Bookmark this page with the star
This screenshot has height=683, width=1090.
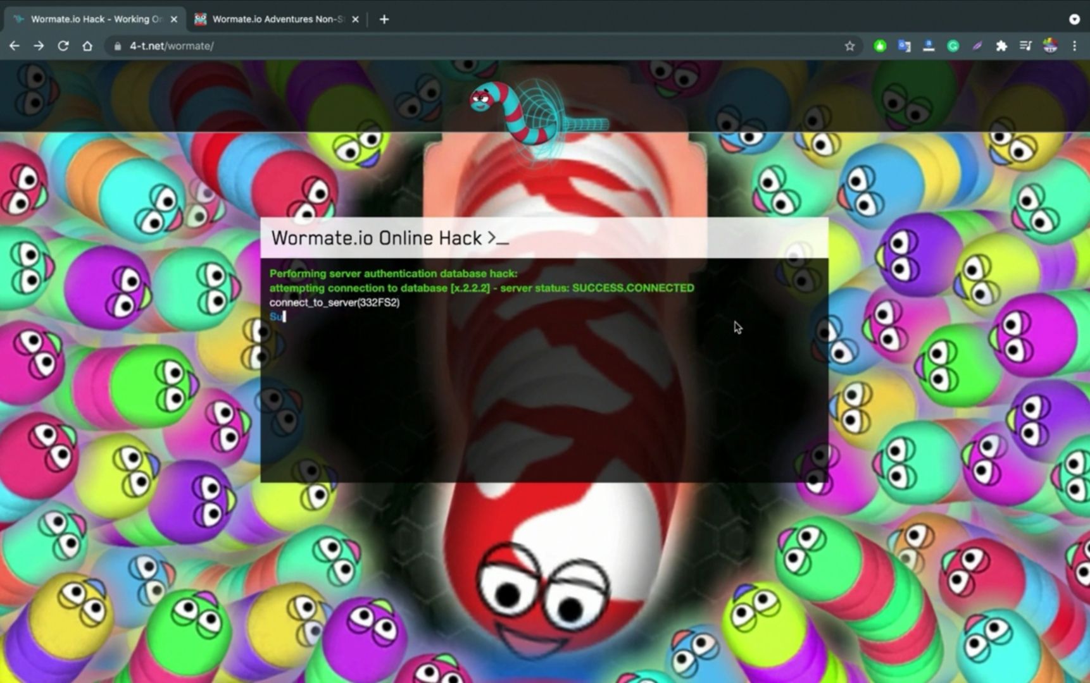849,46
